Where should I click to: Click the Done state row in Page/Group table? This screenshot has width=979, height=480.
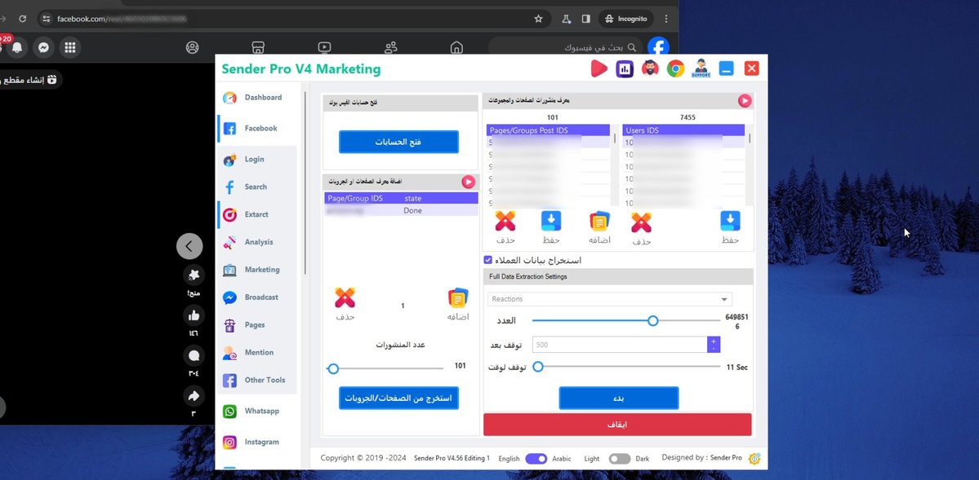point(401,211)
